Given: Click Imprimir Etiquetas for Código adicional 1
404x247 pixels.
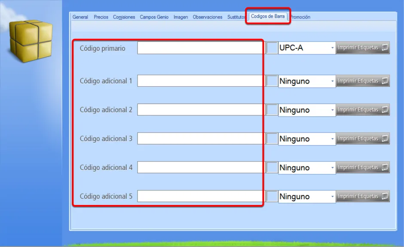Looking at the screenshot, I should (363, 81).
